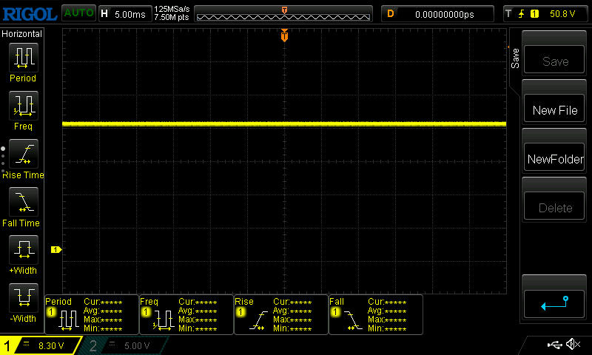592x355 pixels.
Task: Select the -Width measurement icon
Action: click(x=22, y=298)
